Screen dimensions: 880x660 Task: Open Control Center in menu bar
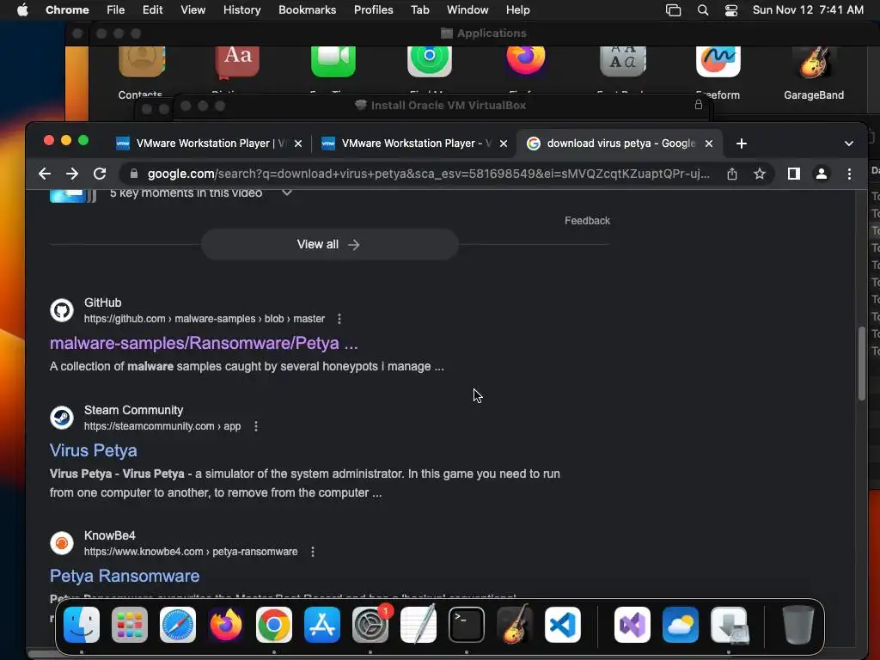[x=731, y=10]
